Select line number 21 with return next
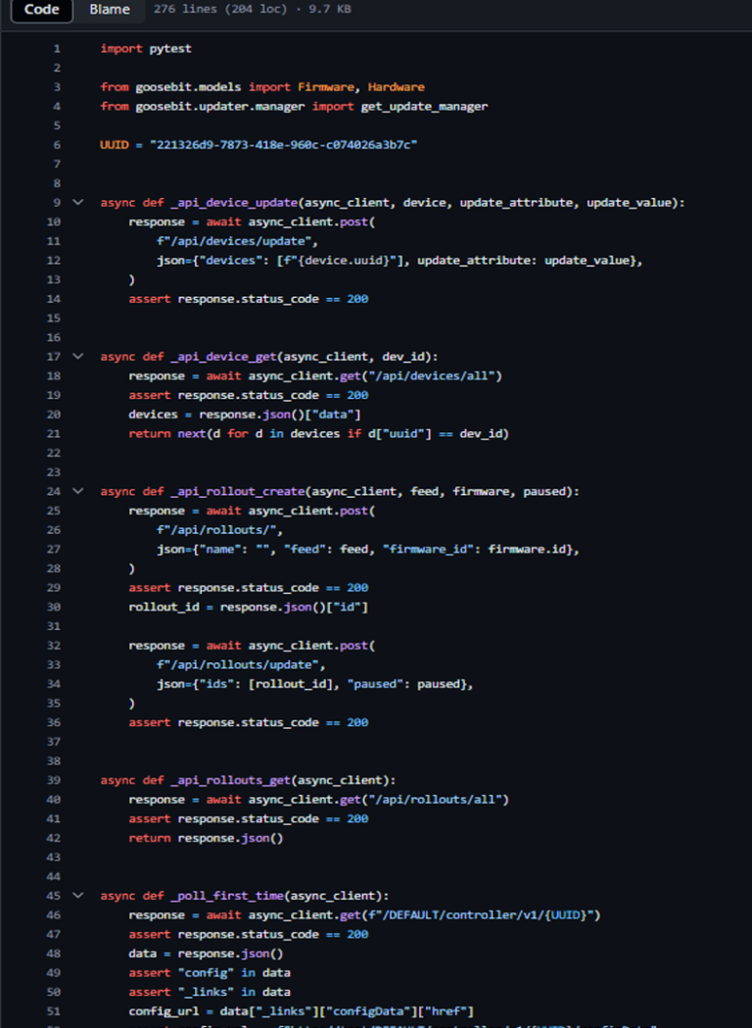Screen dimensions: 752x1028 (53, 434)
